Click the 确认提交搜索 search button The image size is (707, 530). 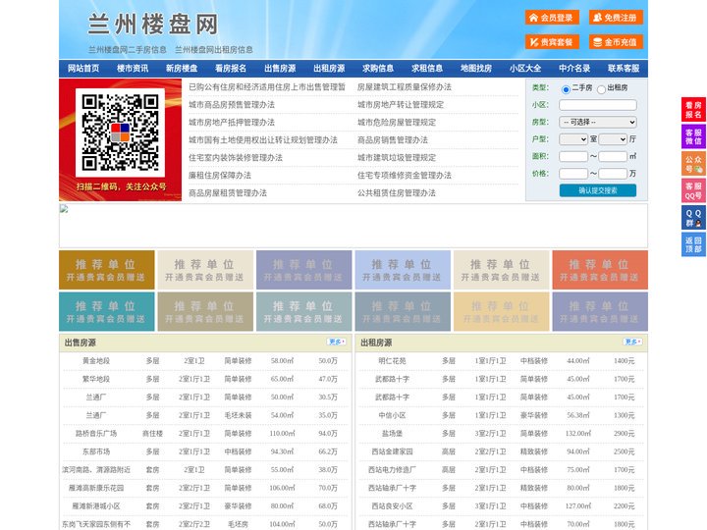coord(598,190)
